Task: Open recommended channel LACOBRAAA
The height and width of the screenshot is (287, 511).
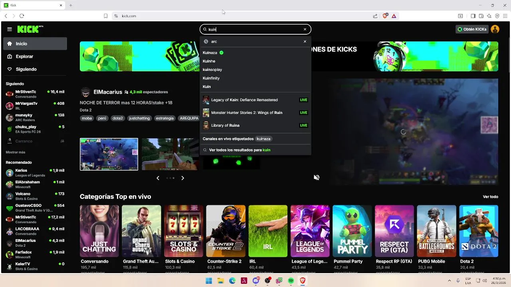Action: 35,231
